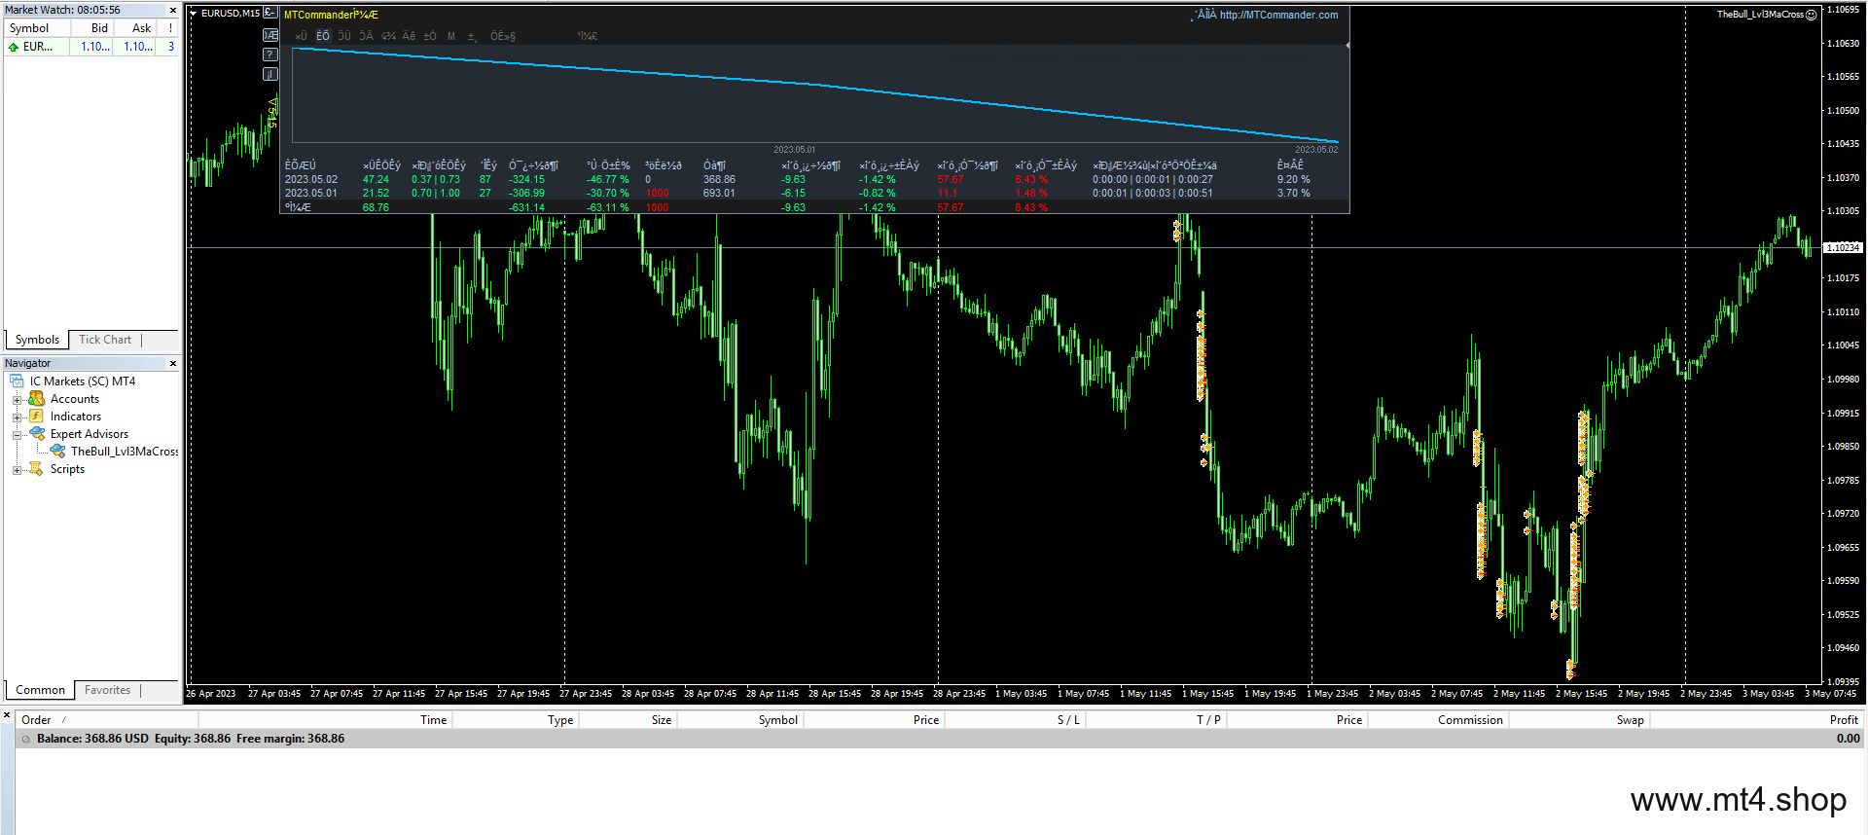
Task: Close the Navigator panel
Action: [173, 363]
